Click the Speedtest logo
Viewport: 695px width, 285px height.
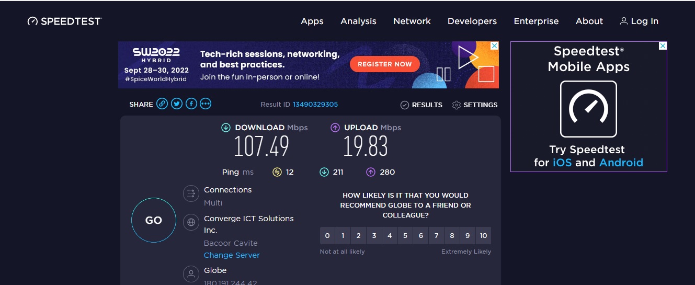point(65,21)
